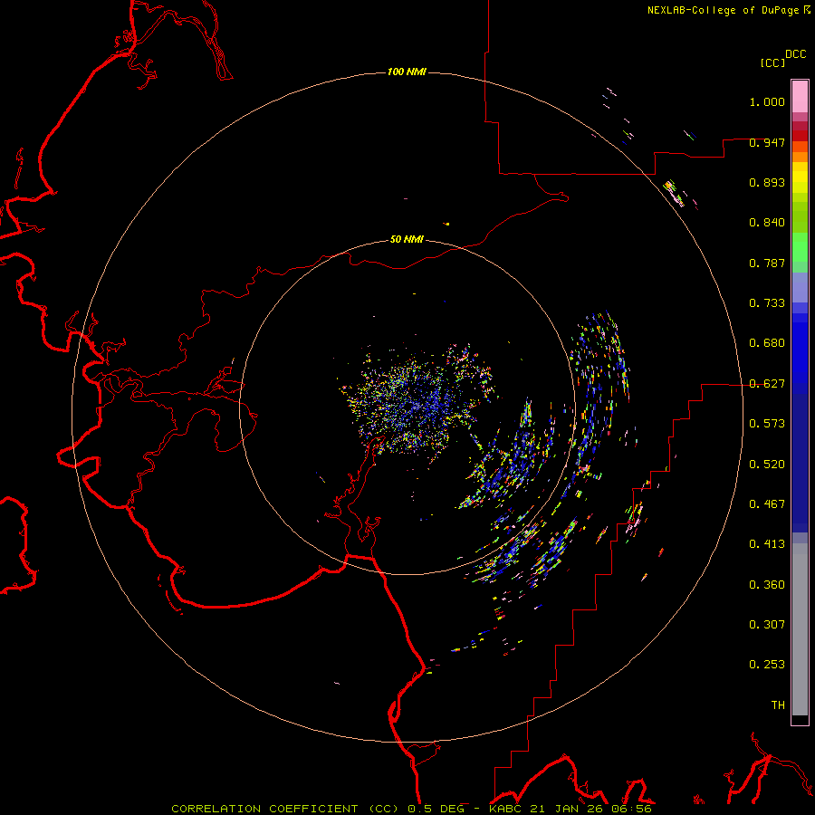Pick the pink swatch at the color bar top
Viewport: 815px width, 815px height.
[x=800, y=96]
